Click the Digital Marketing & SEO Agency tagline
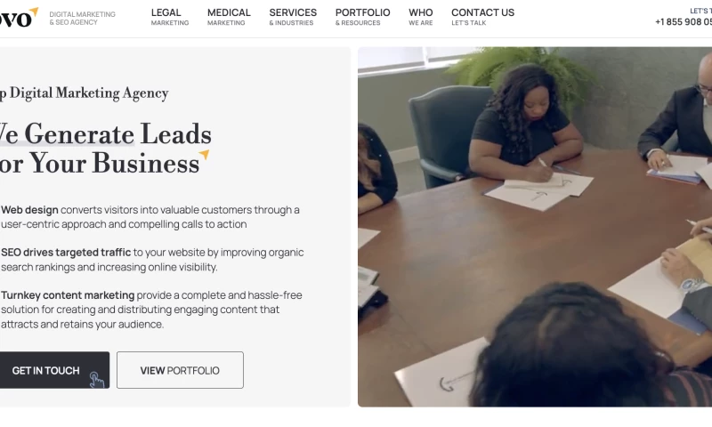712x427 pixels. [x=82, y=18]
